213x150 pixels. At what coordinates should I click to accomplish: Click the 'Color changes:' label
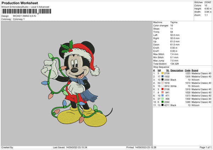[x=161, y=25]
